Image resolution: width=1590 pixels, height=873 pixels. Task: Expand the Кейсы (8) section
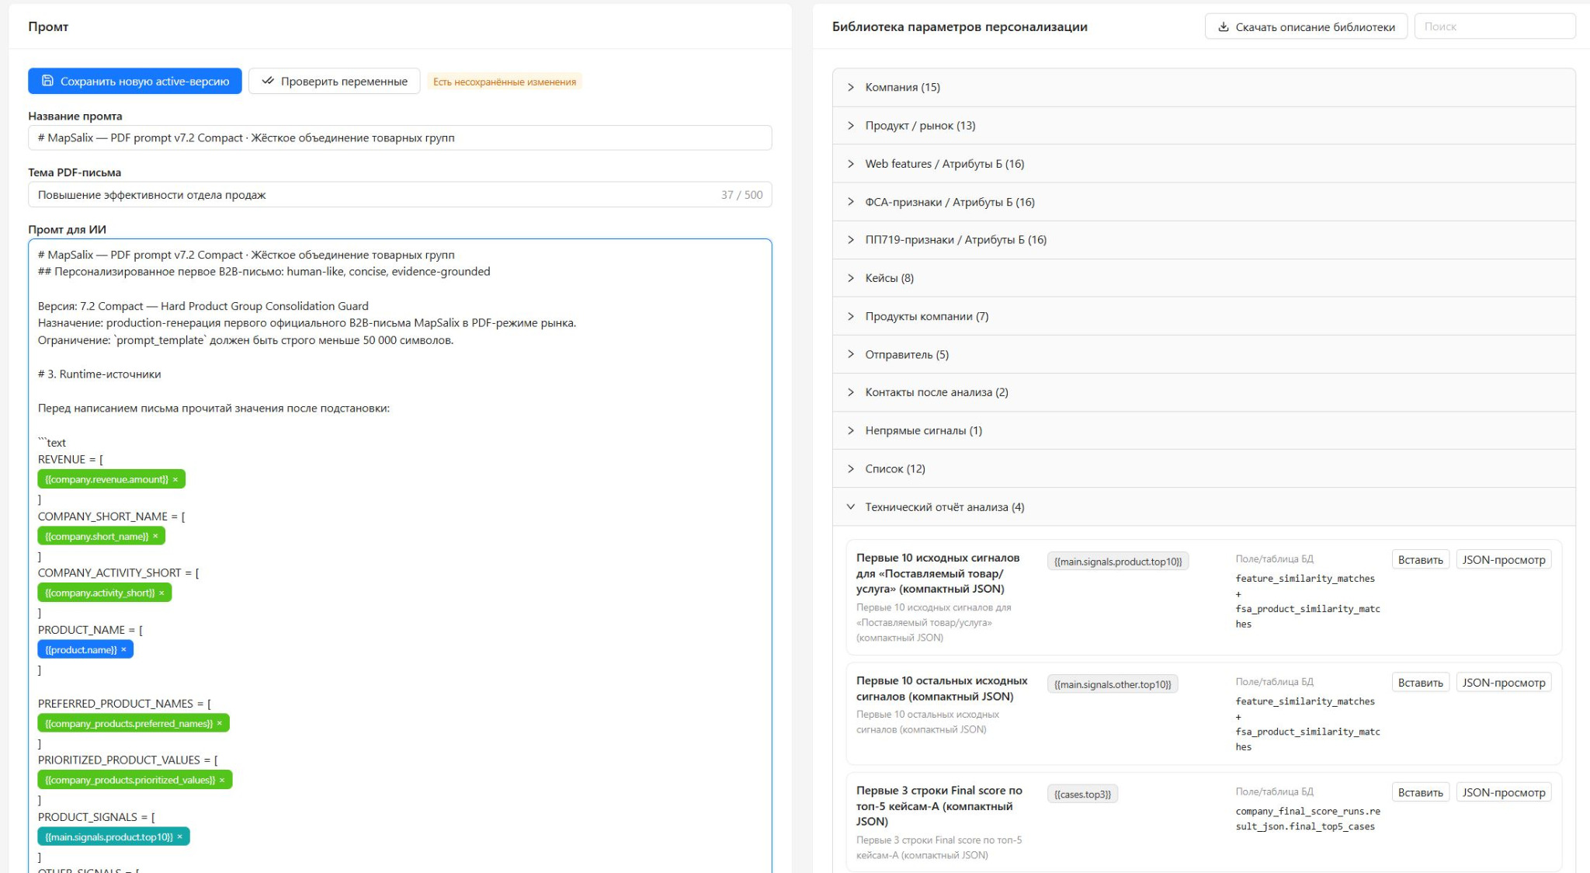[x=1203, y=277]
